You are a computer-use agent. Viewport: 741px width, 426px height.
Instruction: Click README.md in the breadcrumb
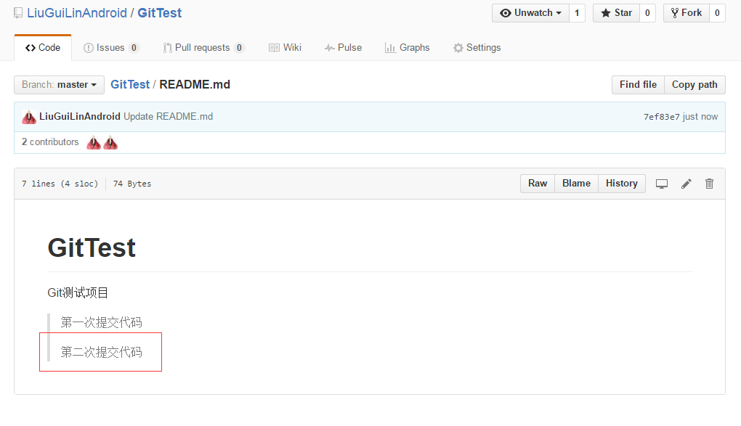tap(195, 84)
